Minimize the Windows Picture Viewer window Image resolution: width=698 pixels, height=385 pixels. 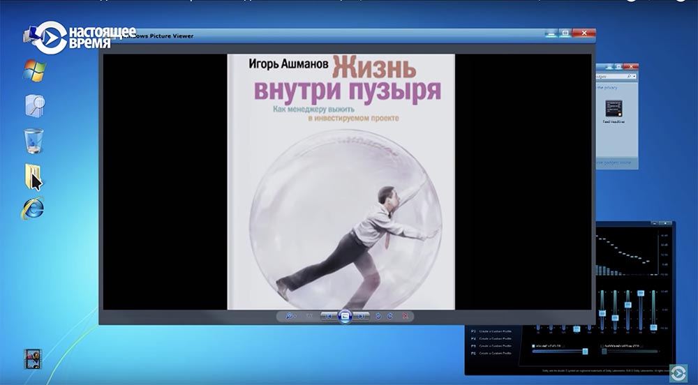(x=551, y=33)
